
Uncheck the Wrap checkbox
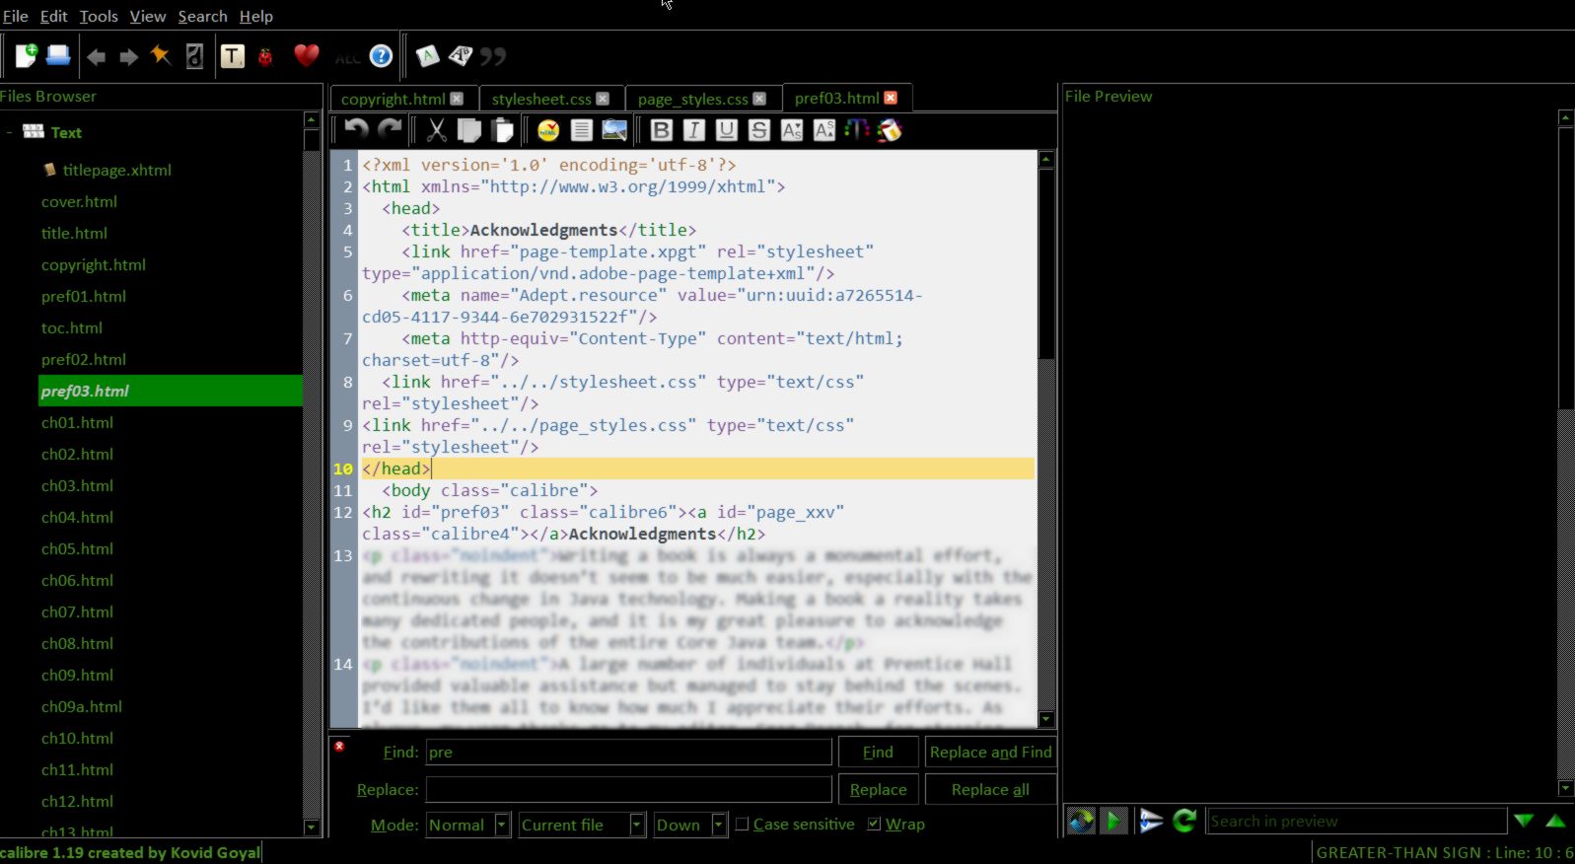pos(874,825)
